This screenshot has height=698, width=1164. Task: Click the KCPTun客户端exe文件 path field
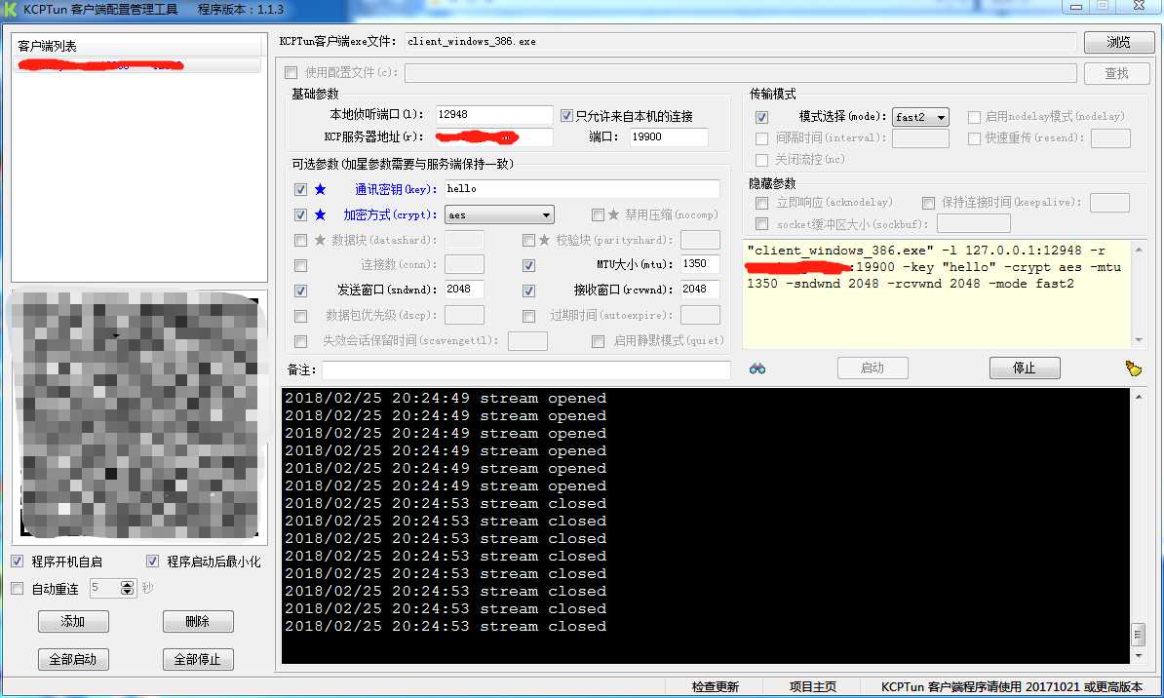point(740,42)
